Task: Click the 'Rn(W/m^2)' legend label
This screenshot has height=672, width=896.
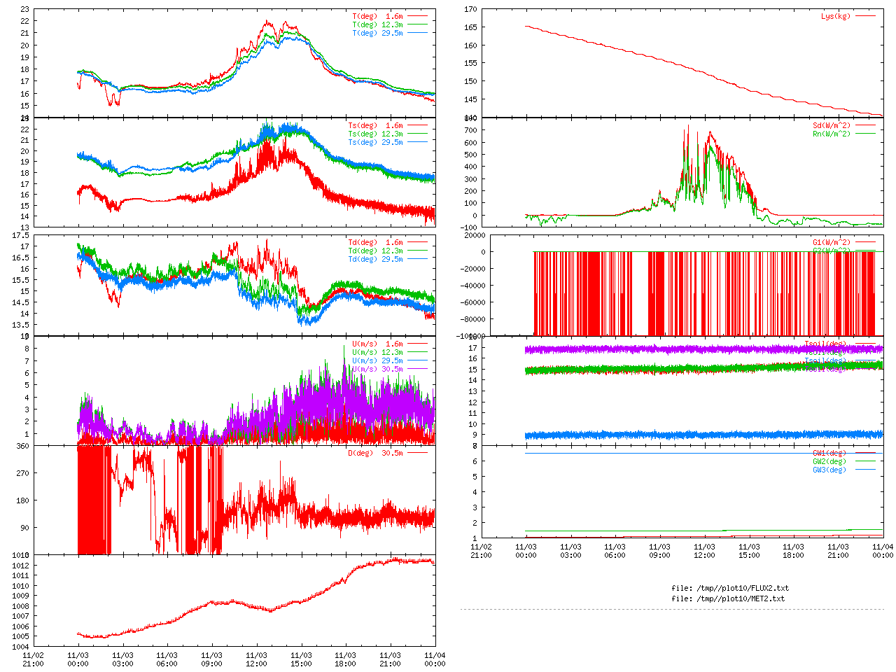Action: (832, 134)
